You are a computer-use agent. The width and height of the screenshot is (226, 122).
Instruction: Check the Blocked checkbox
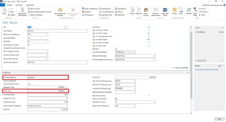116,49
